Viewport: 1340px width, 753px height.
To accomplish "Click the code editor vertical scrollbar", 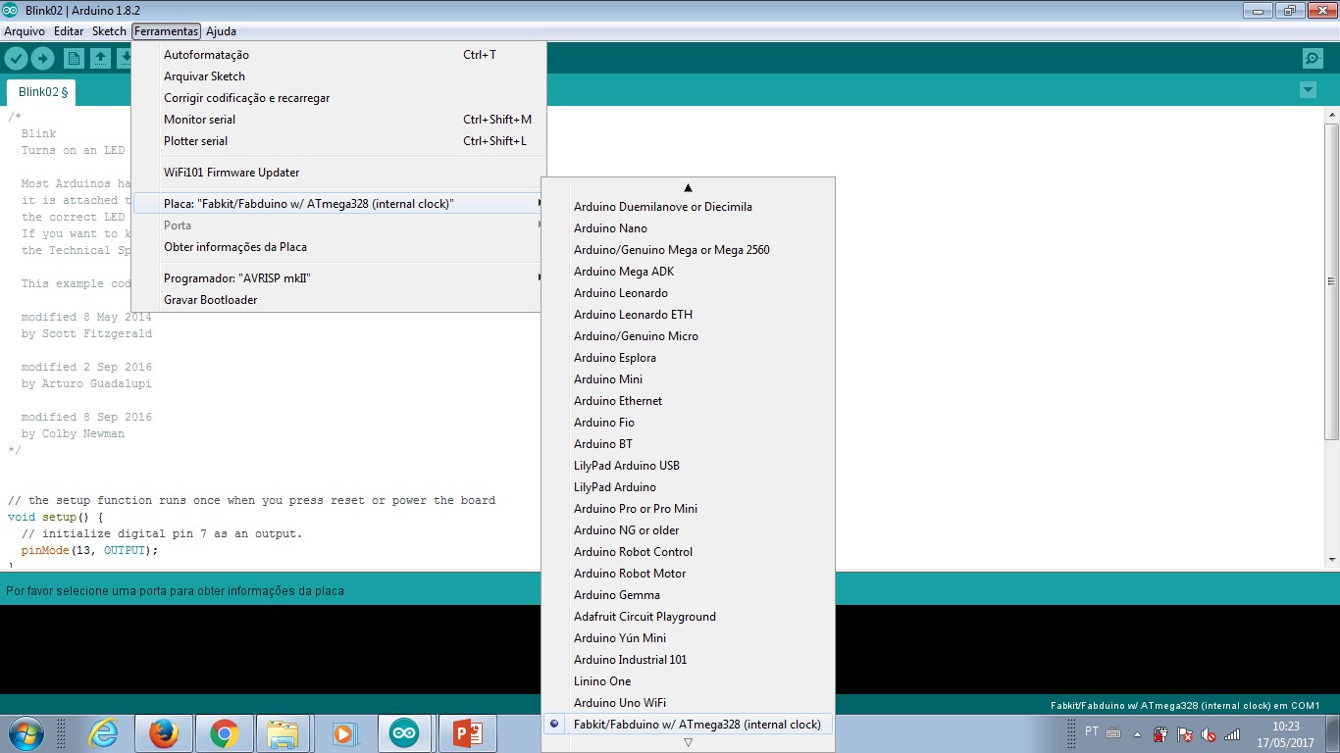I will (1332, 280).
